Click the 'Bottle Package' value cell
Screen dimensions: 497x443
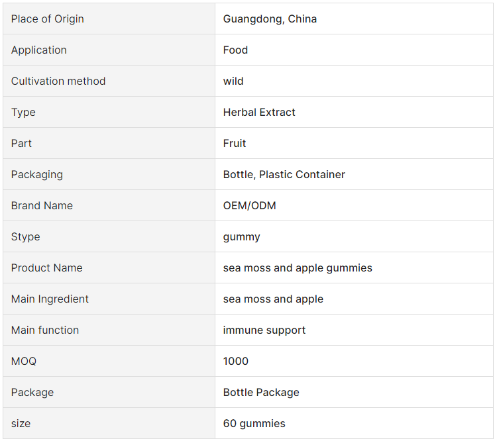[x=354, y=392]
